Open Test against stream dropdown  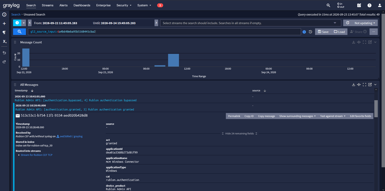pos(333,116)
